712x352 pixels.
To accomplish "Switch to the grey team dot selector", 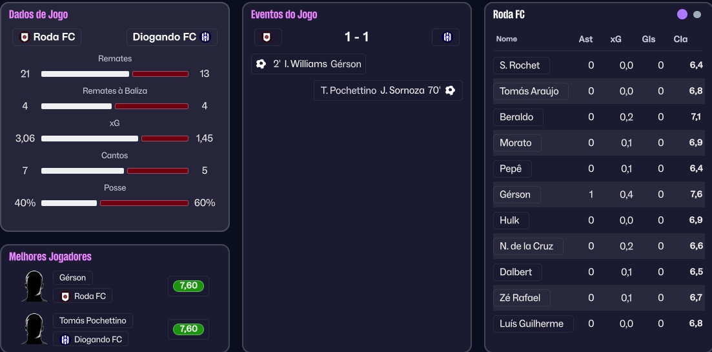I will 697,15.
